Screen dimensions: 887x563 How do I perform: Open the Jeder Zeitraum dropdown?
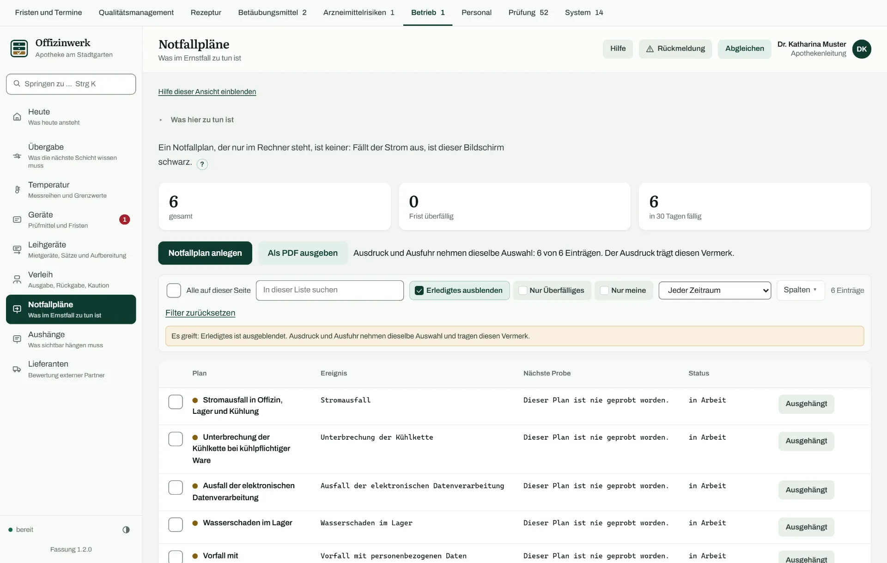(715, 291)
